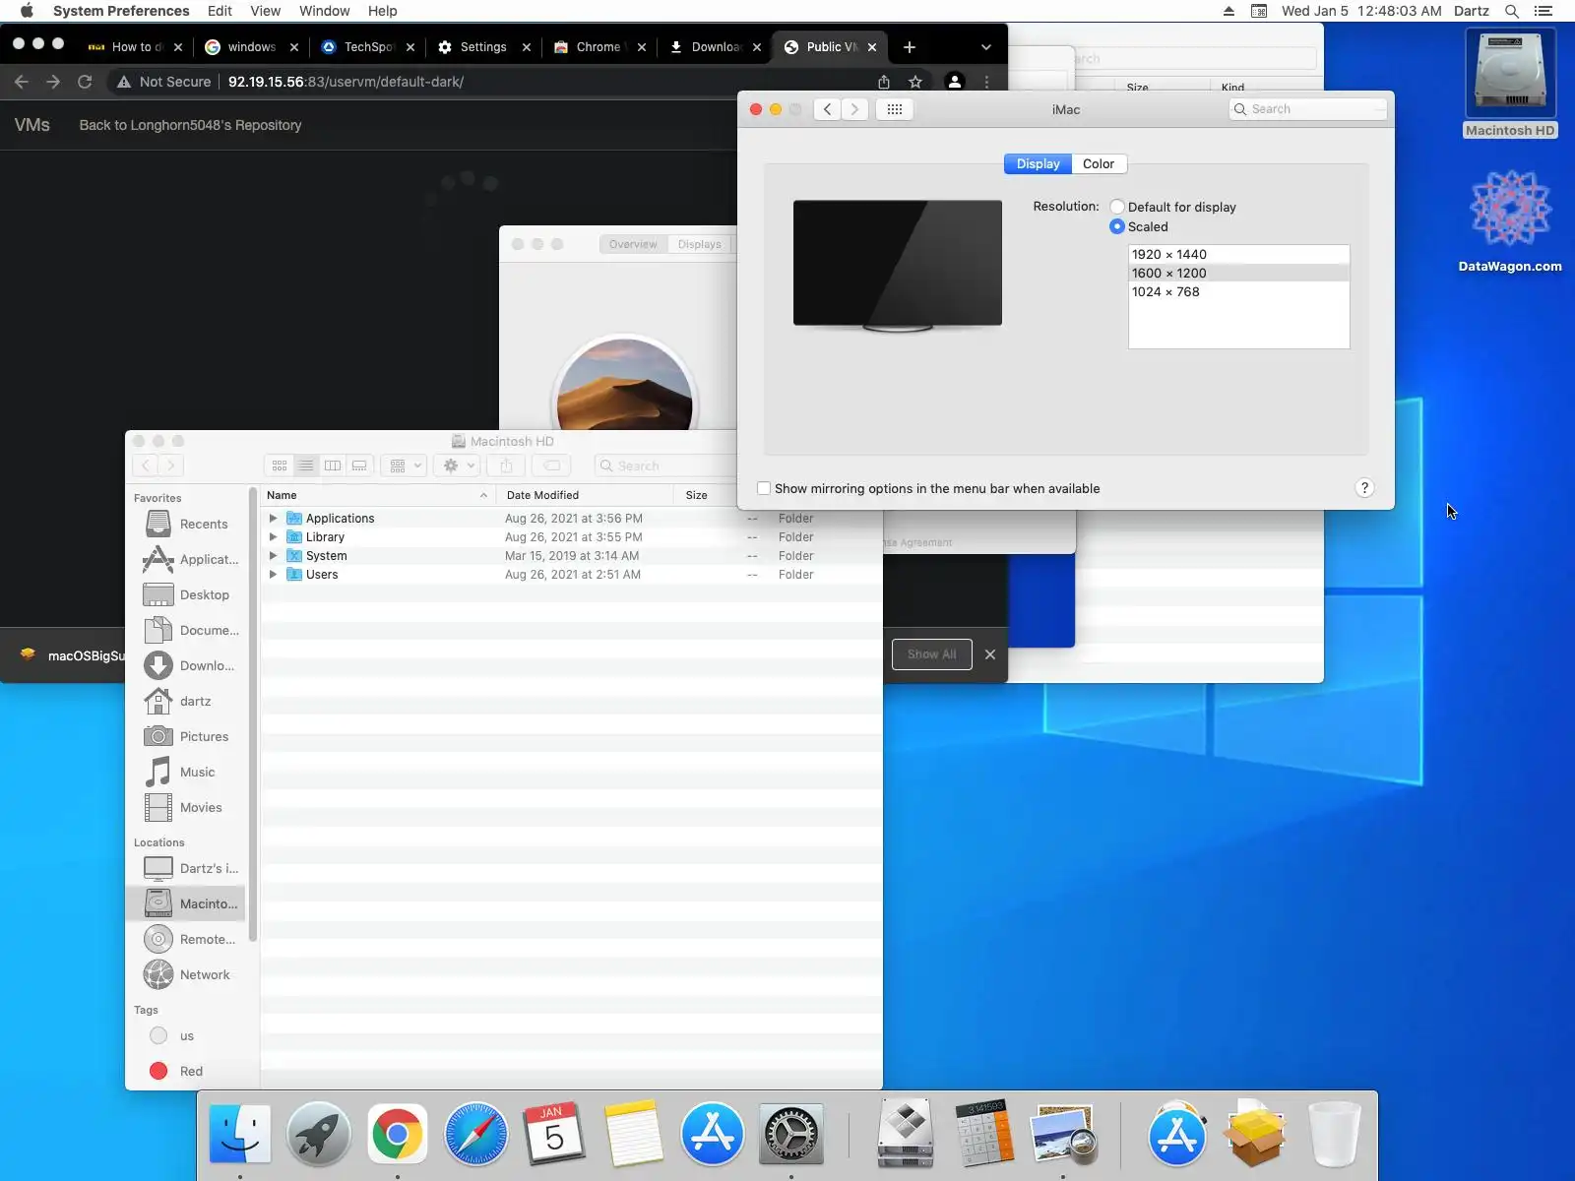Click Show All downloads button
The image size is (1575, 1181).
point(931,654)
